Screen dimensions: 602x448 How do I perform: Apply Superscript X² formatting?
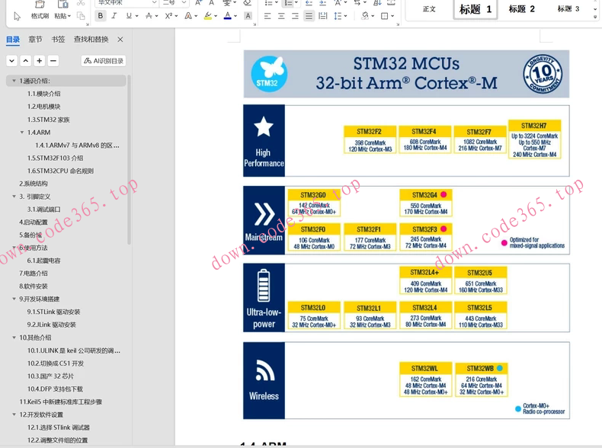click(x=168, y=16)
